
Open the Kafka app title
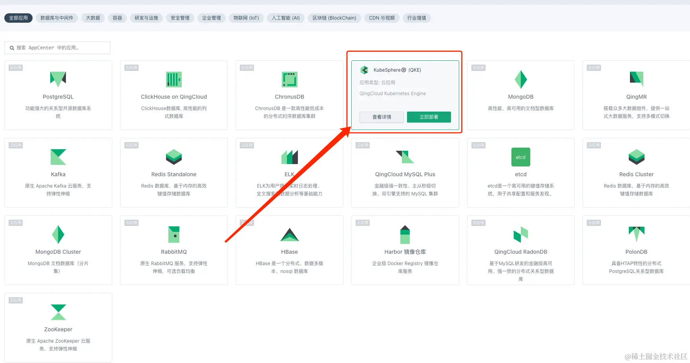(58, 174)
